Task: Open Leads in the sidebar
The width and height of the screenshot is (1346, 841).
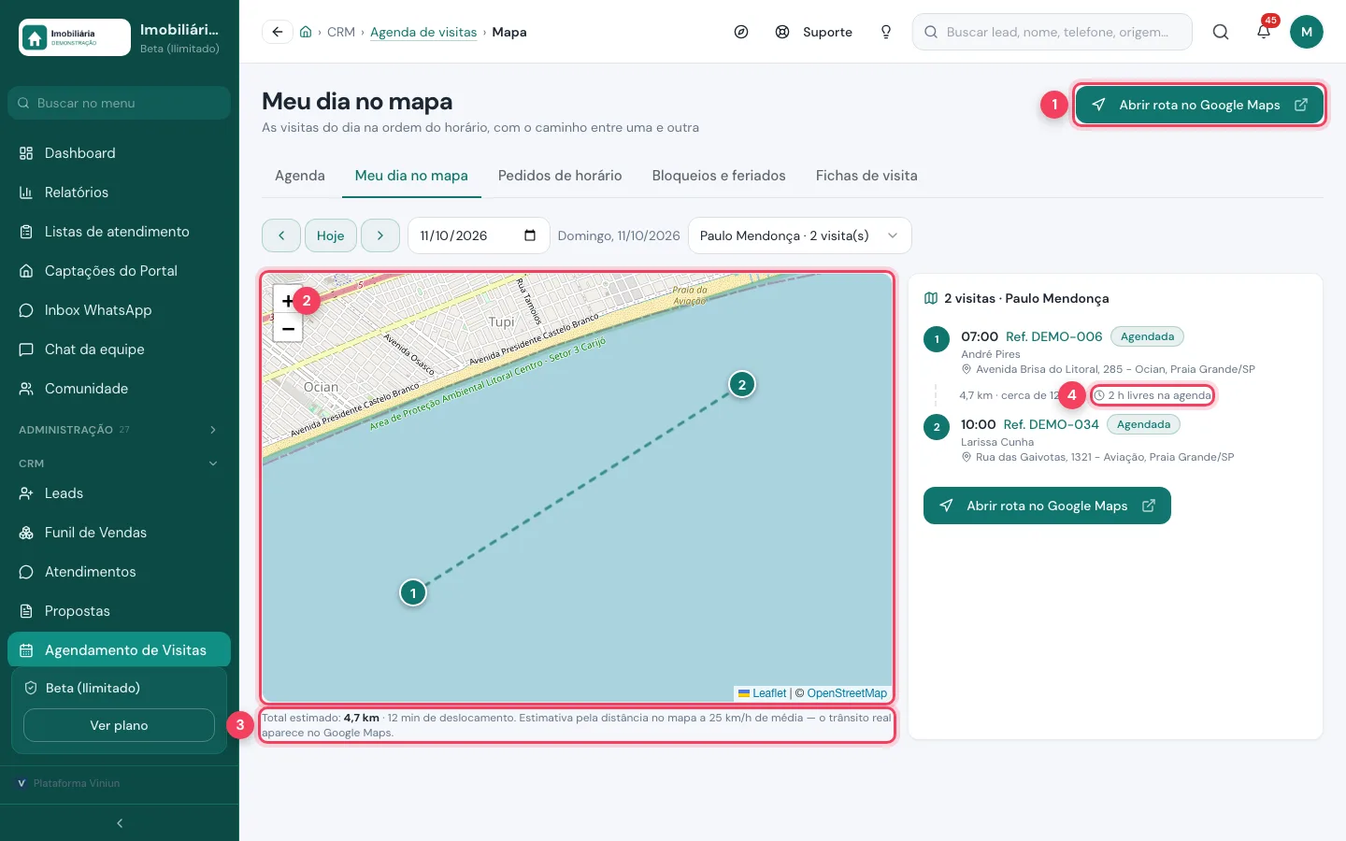Action: (x=119, y=493)
